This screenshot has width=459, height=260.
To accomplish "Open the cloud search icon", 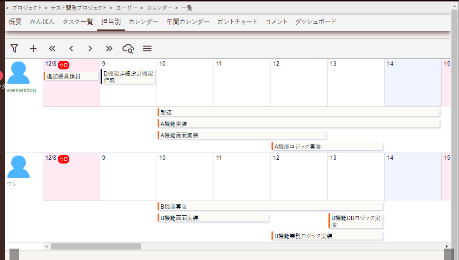I will 128,48.
